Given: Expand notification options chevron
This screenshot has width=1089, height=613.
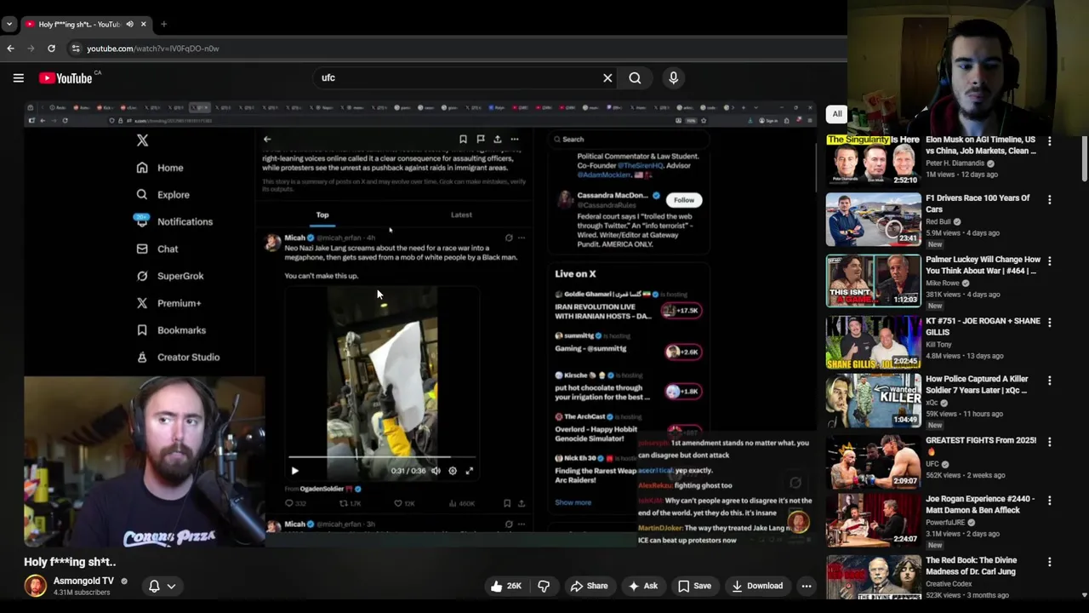Looking at the screenshot, I should click(171, 586).
